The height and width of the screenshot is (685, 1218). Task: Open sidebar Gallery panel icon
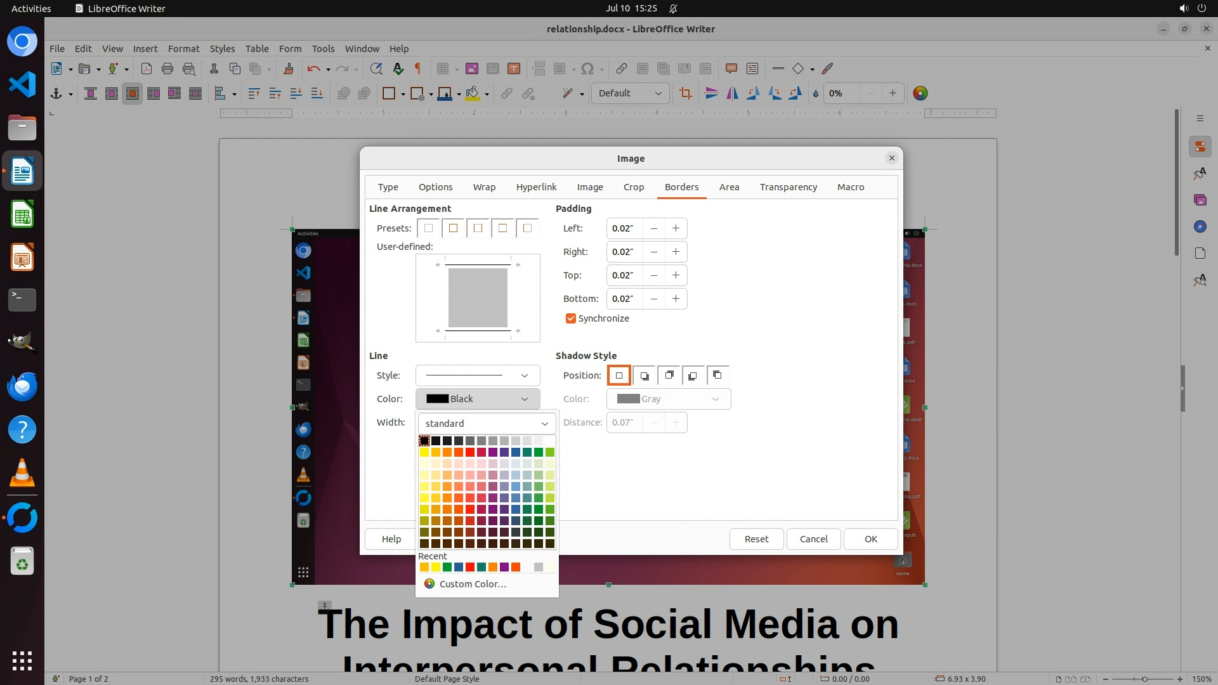point(1200,200)
